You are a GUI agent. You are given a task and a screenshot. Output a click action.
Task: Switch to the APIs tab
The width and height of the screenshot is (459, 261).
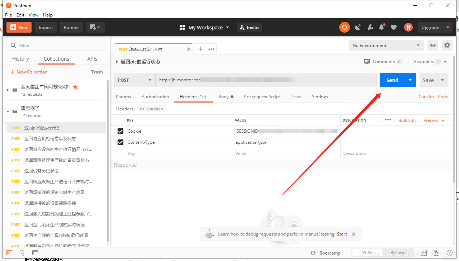(92, 59)
